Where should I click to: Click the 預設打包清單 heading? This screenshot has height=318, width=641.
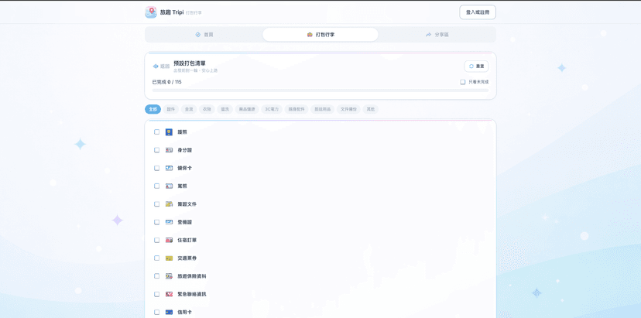190,63
